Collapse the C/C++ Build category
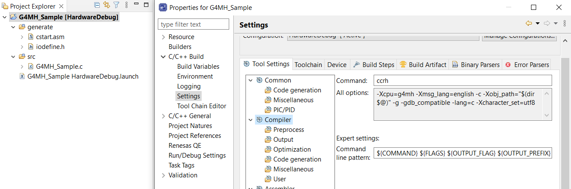Screen dimensions: 571x189 coord(163,57)
